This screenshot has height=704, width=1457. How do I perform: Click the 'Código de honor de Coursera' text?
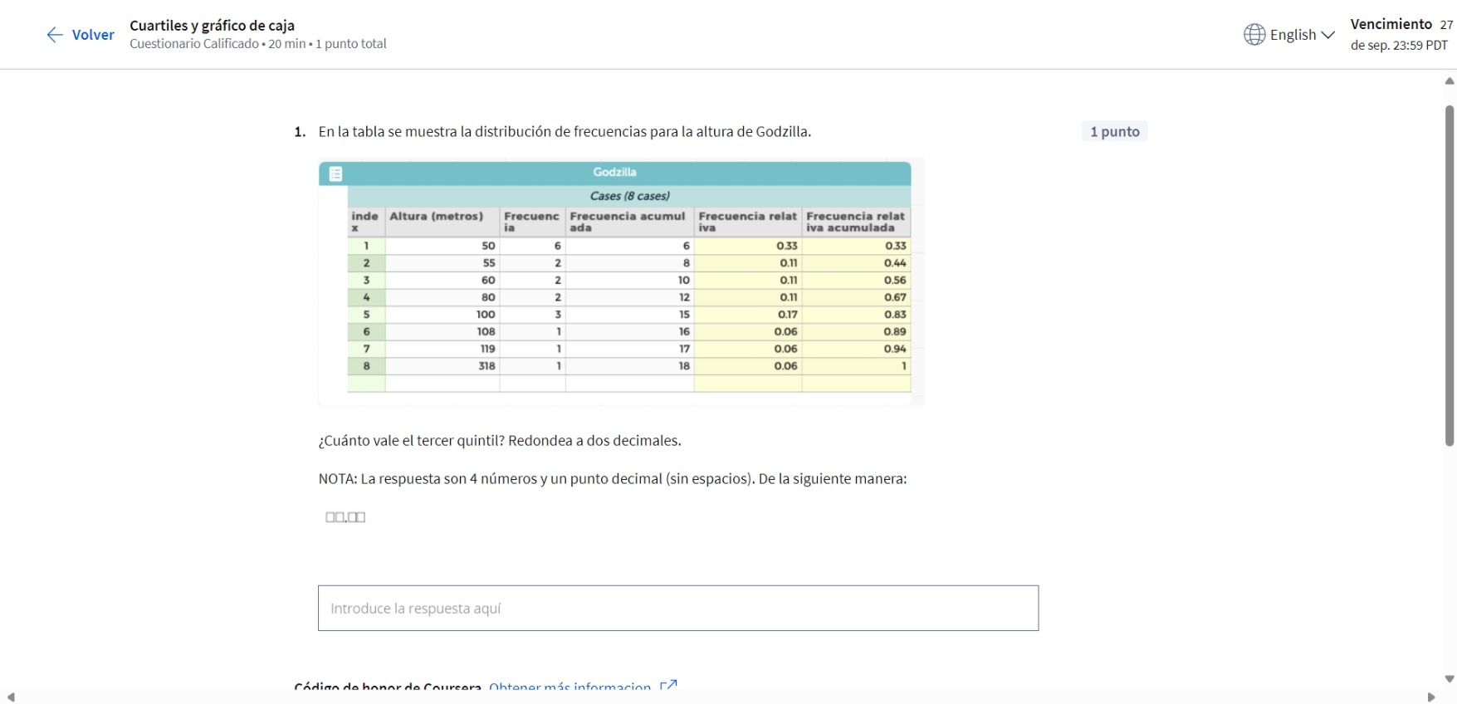tap(388, 687)
